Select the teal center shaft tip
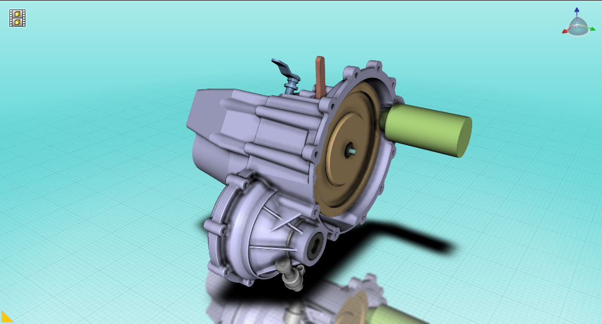The image size is (602, 324). [x=352, y=152]
